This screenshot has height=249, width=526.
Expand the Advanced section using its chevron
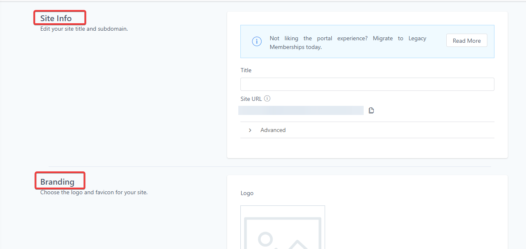pyautogui.click(x=250, y=130)
